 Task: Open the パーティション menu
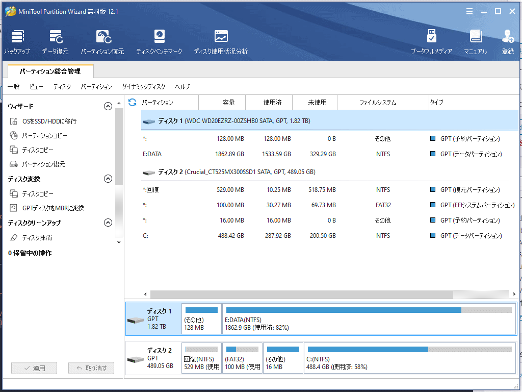click(x=96, y=87)
